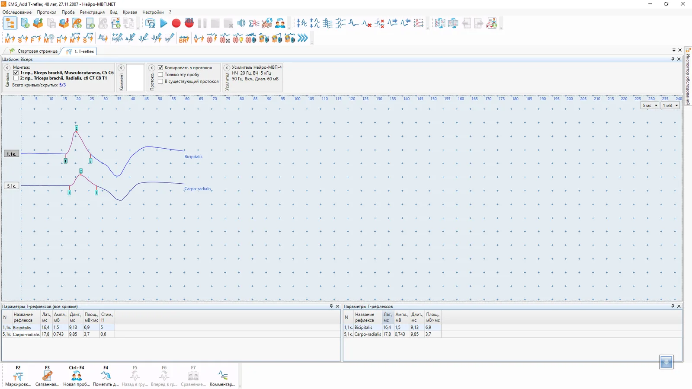Click the Комментарий button in bottom toolbar
The image size is (692, 389).
pyautogui.click(x=222, y=376)
